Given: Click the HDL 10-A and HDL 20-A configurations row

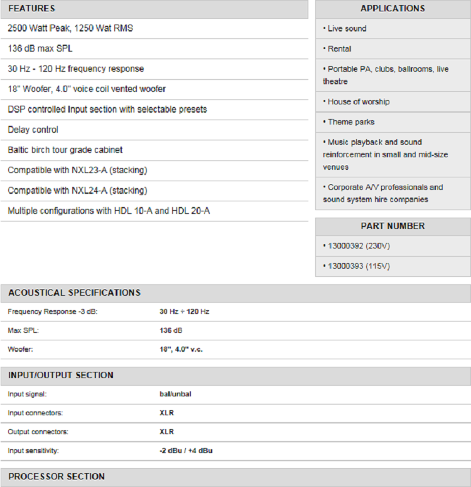Looking at the screenshot, I should [109, 211].
